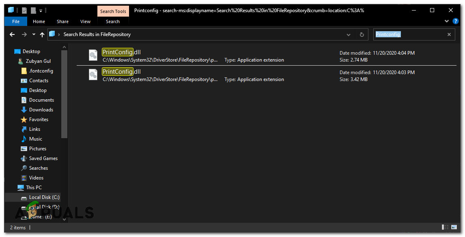
Task: Select the first PrintConfig.dll, 2.74 MB
Action: click(266, 56)
